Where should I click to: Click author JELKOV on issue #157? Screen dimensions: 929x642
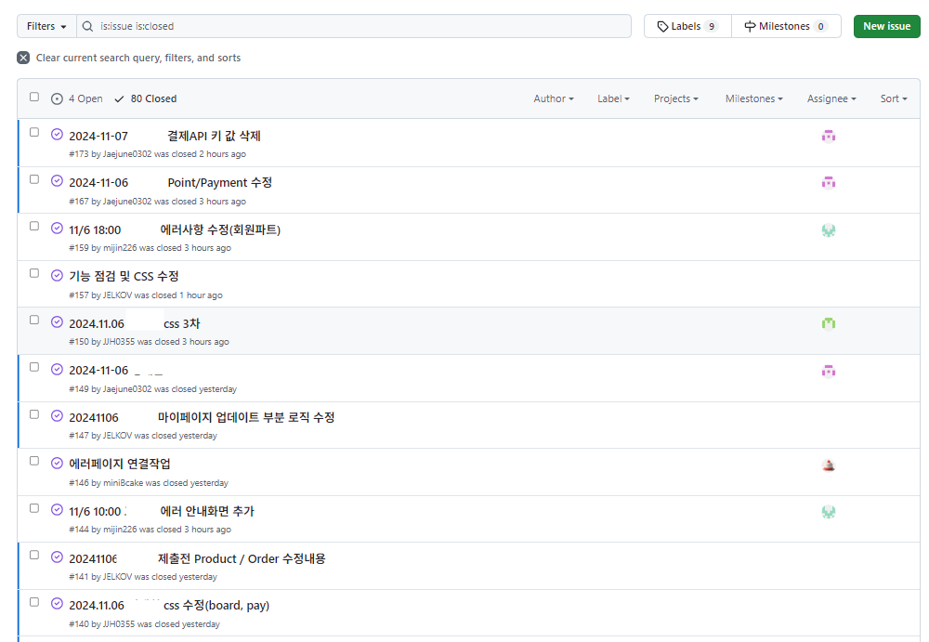coord(117,295)
